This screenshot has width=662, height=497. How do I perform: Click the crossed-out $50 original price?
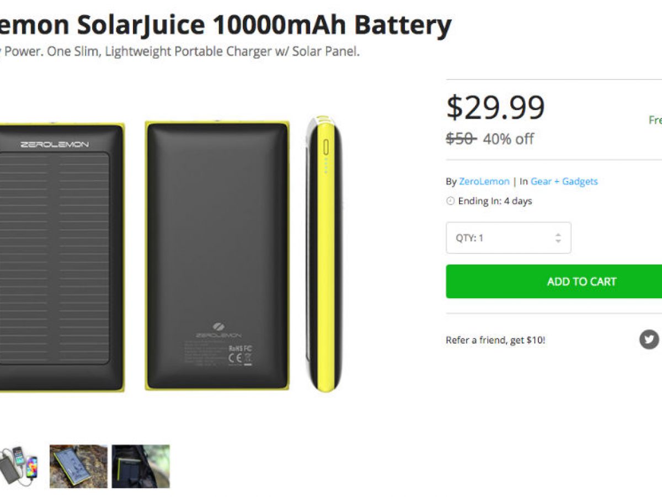460,139
